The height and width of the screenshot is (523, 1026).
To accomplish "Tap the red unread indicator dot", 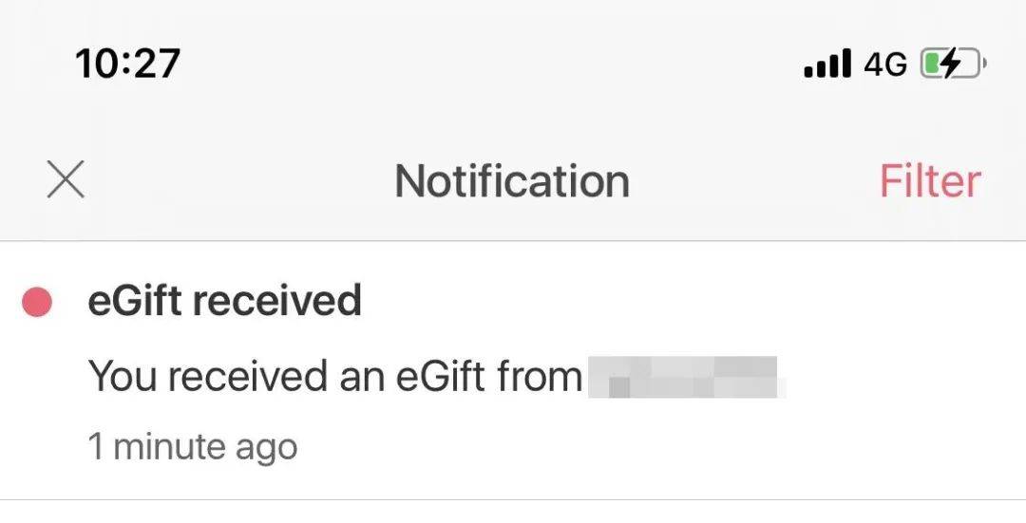I will click(x=37, y=303).
